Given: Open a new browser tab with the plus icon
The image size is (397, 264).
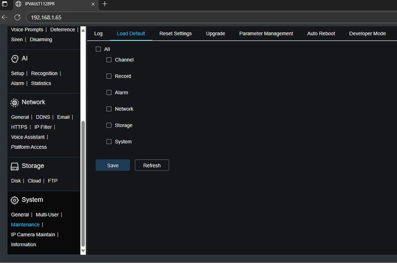Looking at the screenshot, I should [105, 4].
